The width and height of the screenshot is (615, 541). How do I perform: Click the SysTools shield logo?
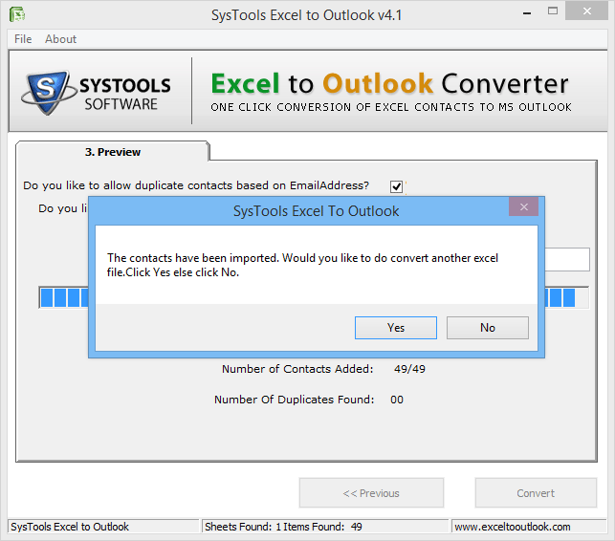(x=46, y=92)
